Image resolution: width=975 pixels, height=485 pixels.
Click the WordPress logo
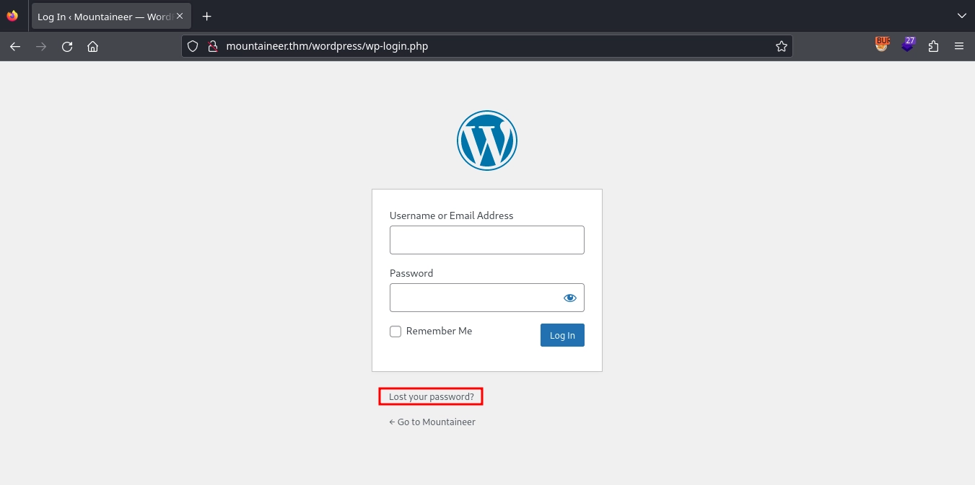coord(486,141)
